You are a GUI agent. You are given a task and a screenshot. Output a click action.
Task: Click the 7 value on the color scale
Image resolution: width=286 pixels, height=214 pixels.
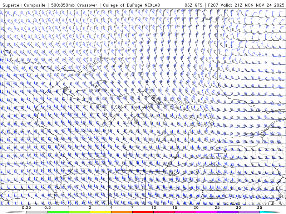click(132, 208)
